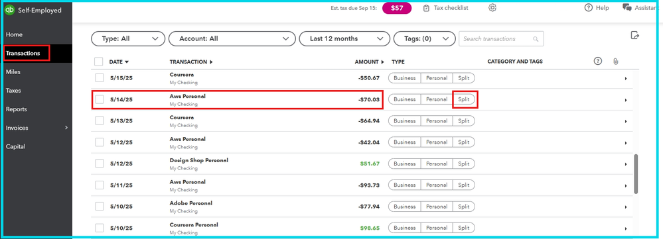
Task: Click the QuickBooks logo icon
Action: (x=10, y=10)
